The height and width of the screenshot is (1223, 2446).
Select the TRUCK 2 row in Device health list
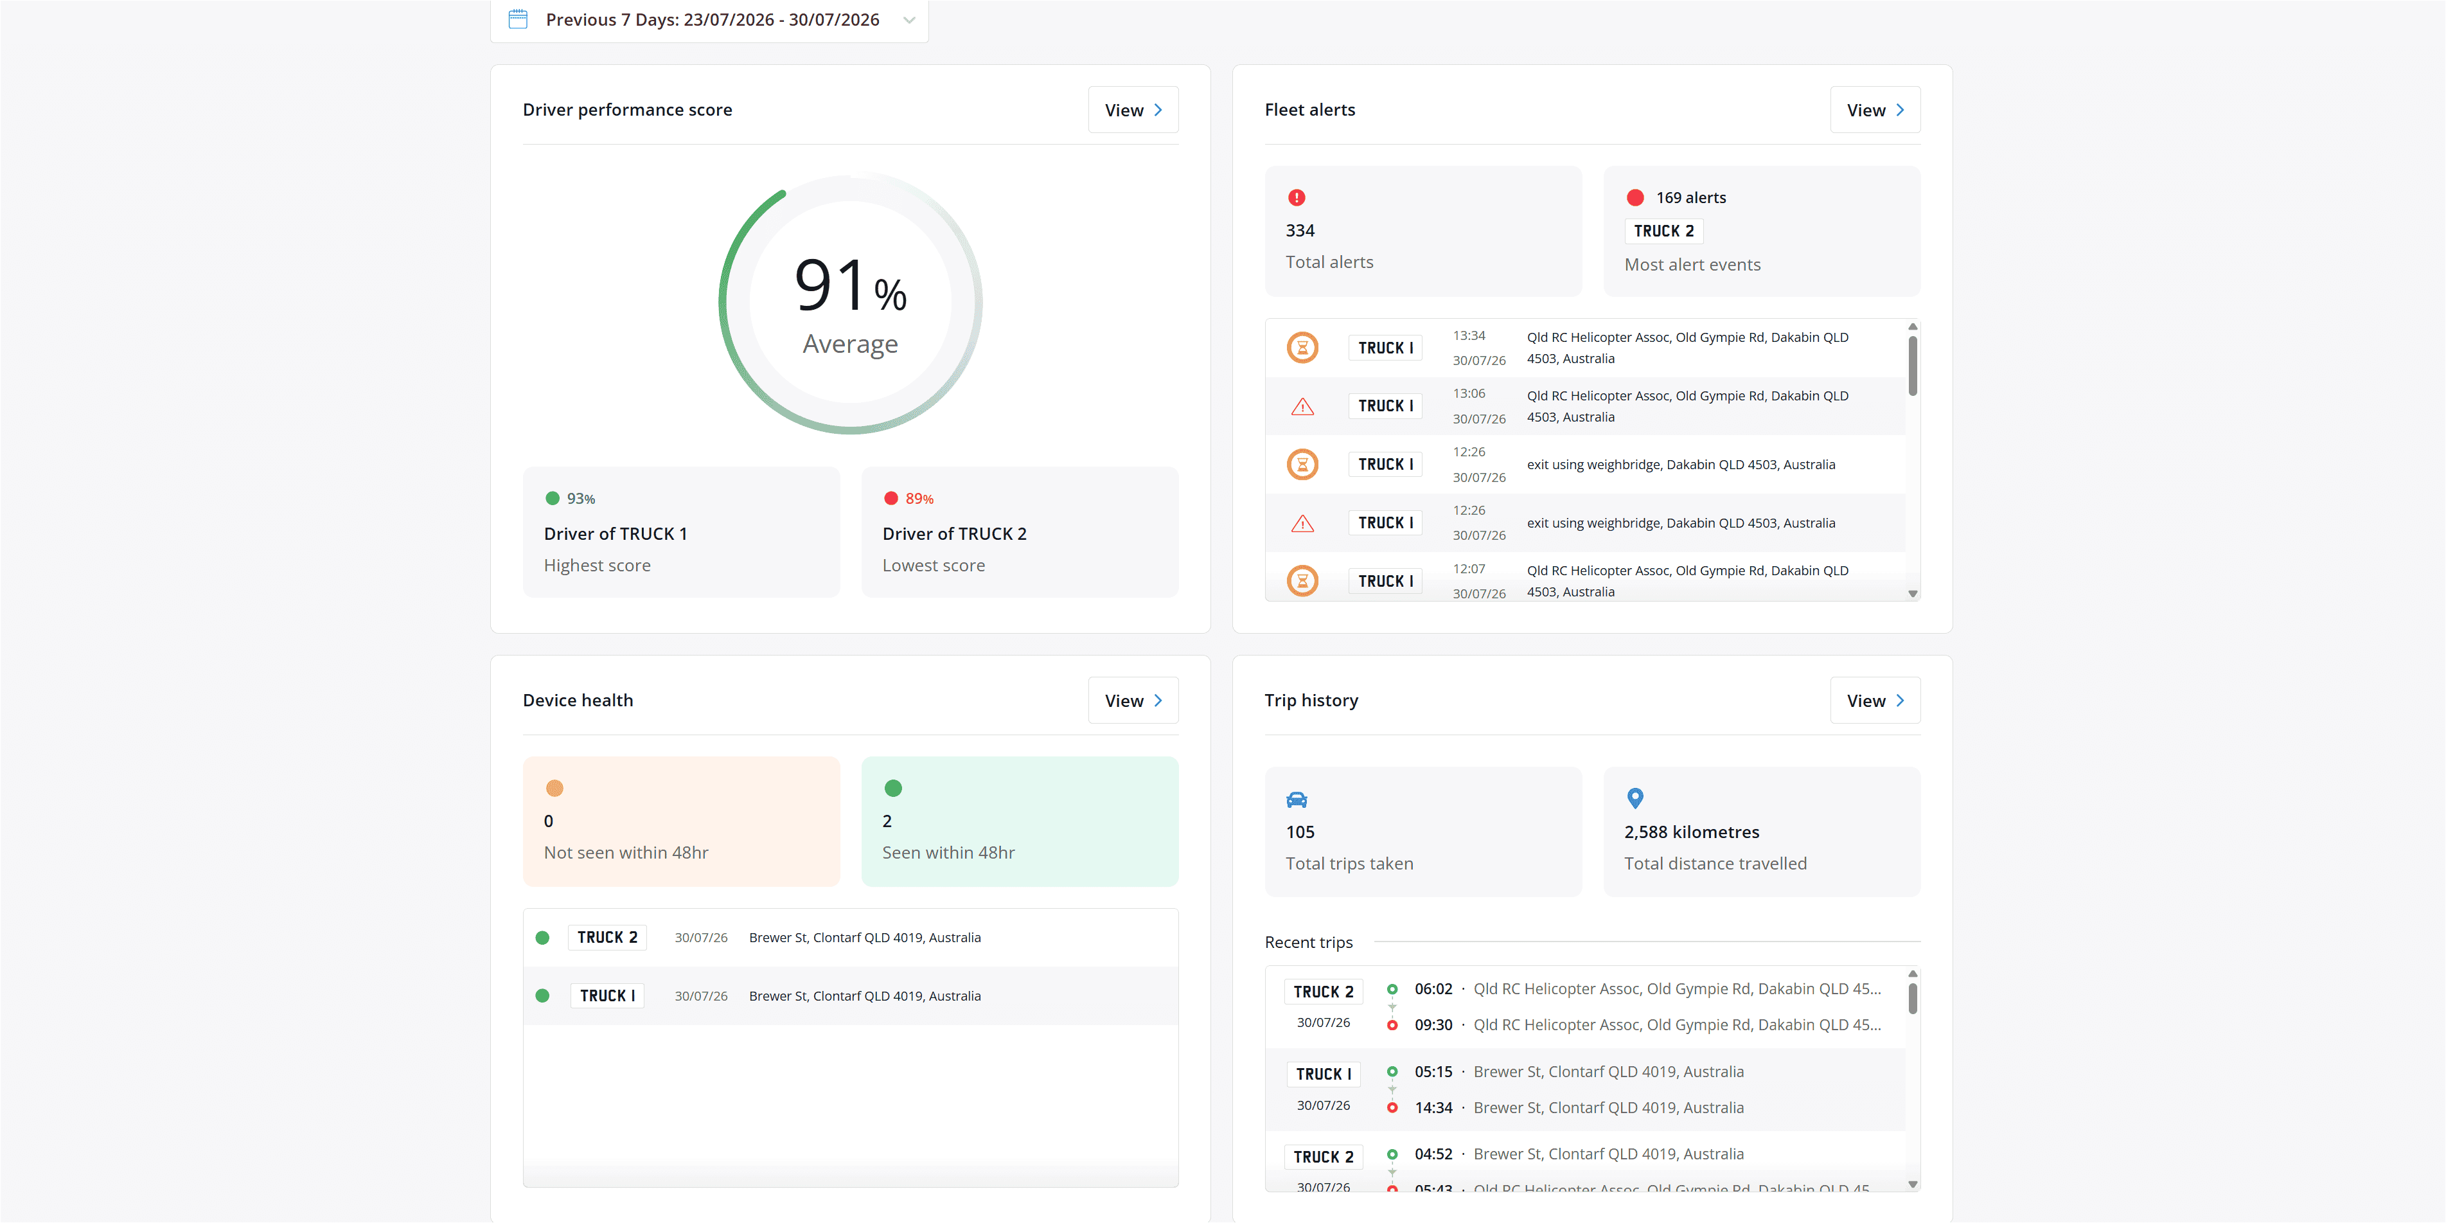850,937
